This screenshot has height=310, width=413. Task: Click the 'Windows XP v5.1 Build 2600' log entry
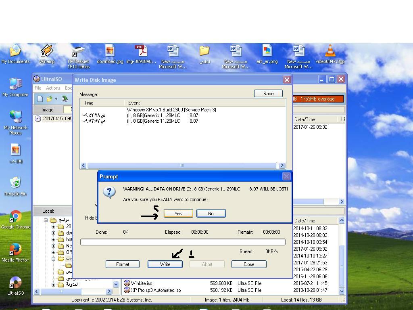[x=171, y=110]
